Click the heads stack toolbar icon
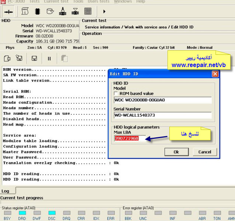The image size is (235, 221). click(75, 11)
